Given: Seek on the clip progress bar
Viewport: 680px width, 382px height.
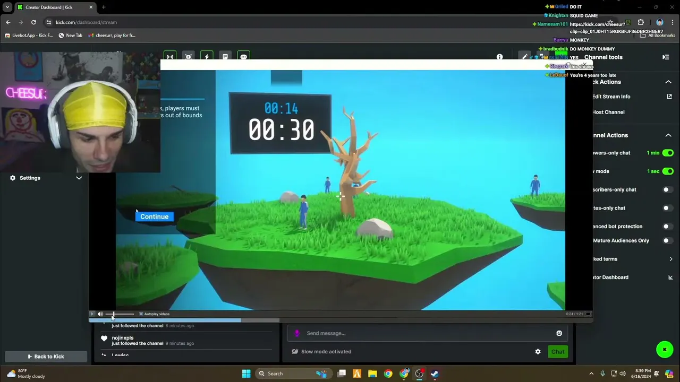Looking at the screenshot, I should [x=340, y=320].
